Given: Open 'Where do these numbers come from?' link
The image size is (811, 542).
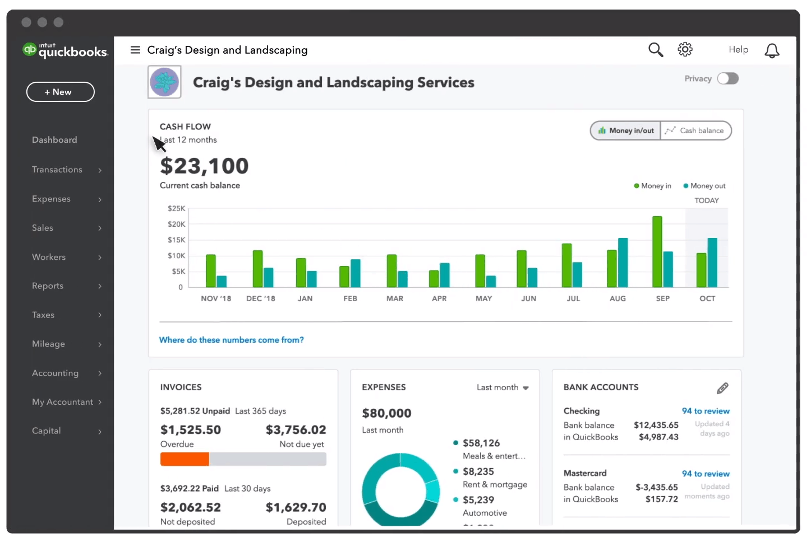Looking at the screenshot, I should (231, 340).
